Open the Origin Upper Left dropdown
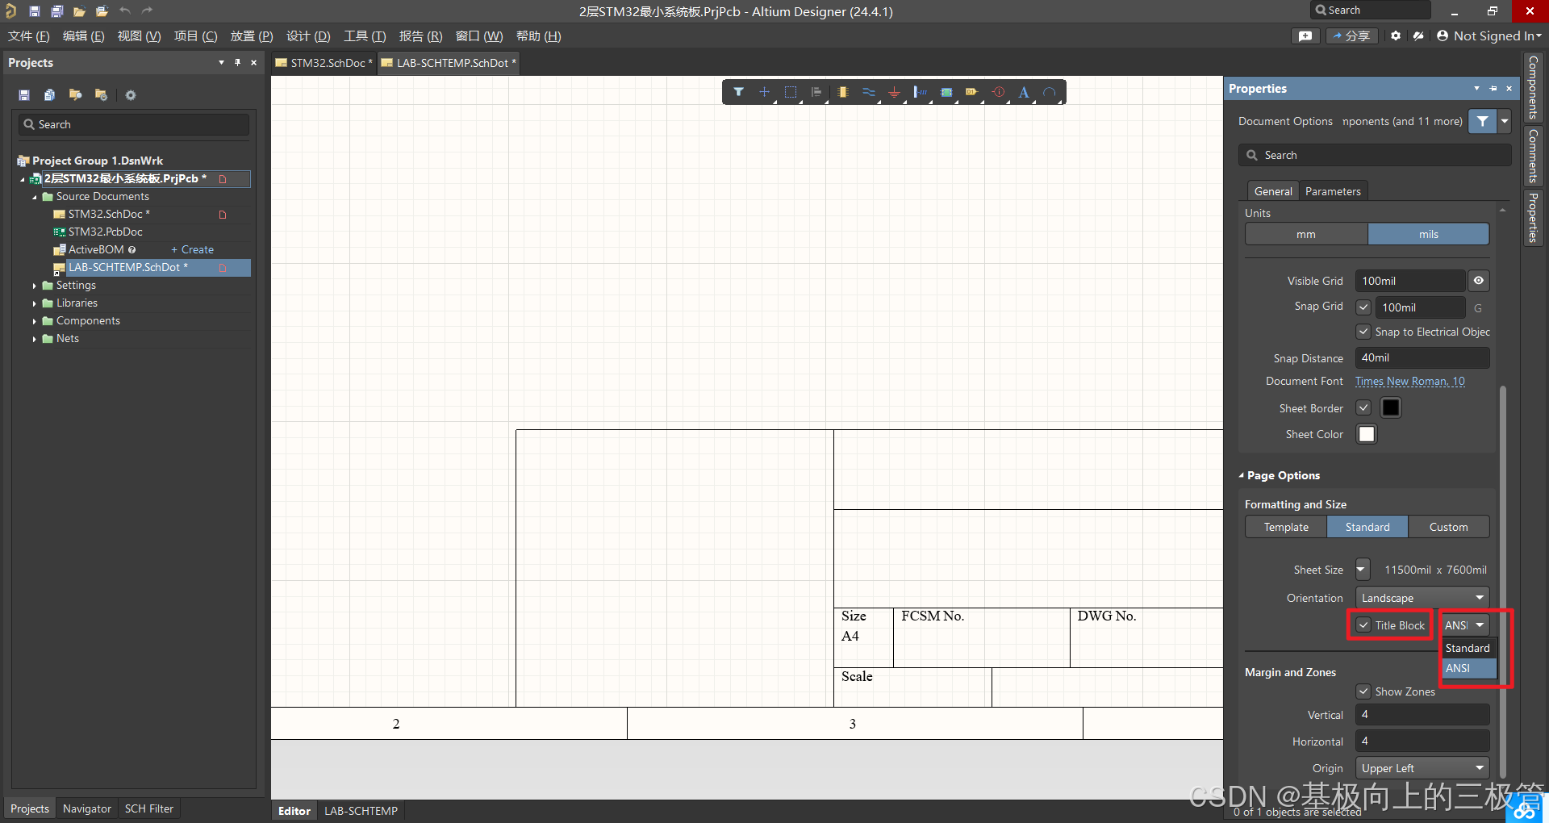The image size is (1549, 823). pos(1422,768)
